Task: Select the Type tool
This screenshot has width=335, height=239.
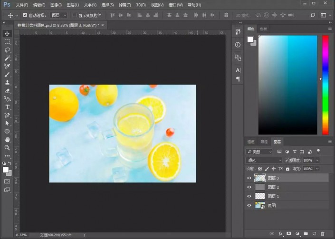Action: (x=7, y=107)
